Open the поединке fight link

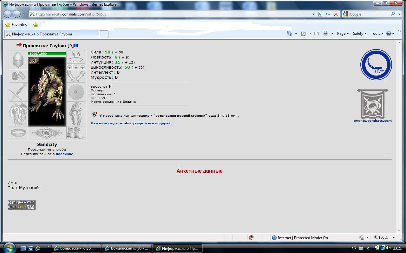64,154
